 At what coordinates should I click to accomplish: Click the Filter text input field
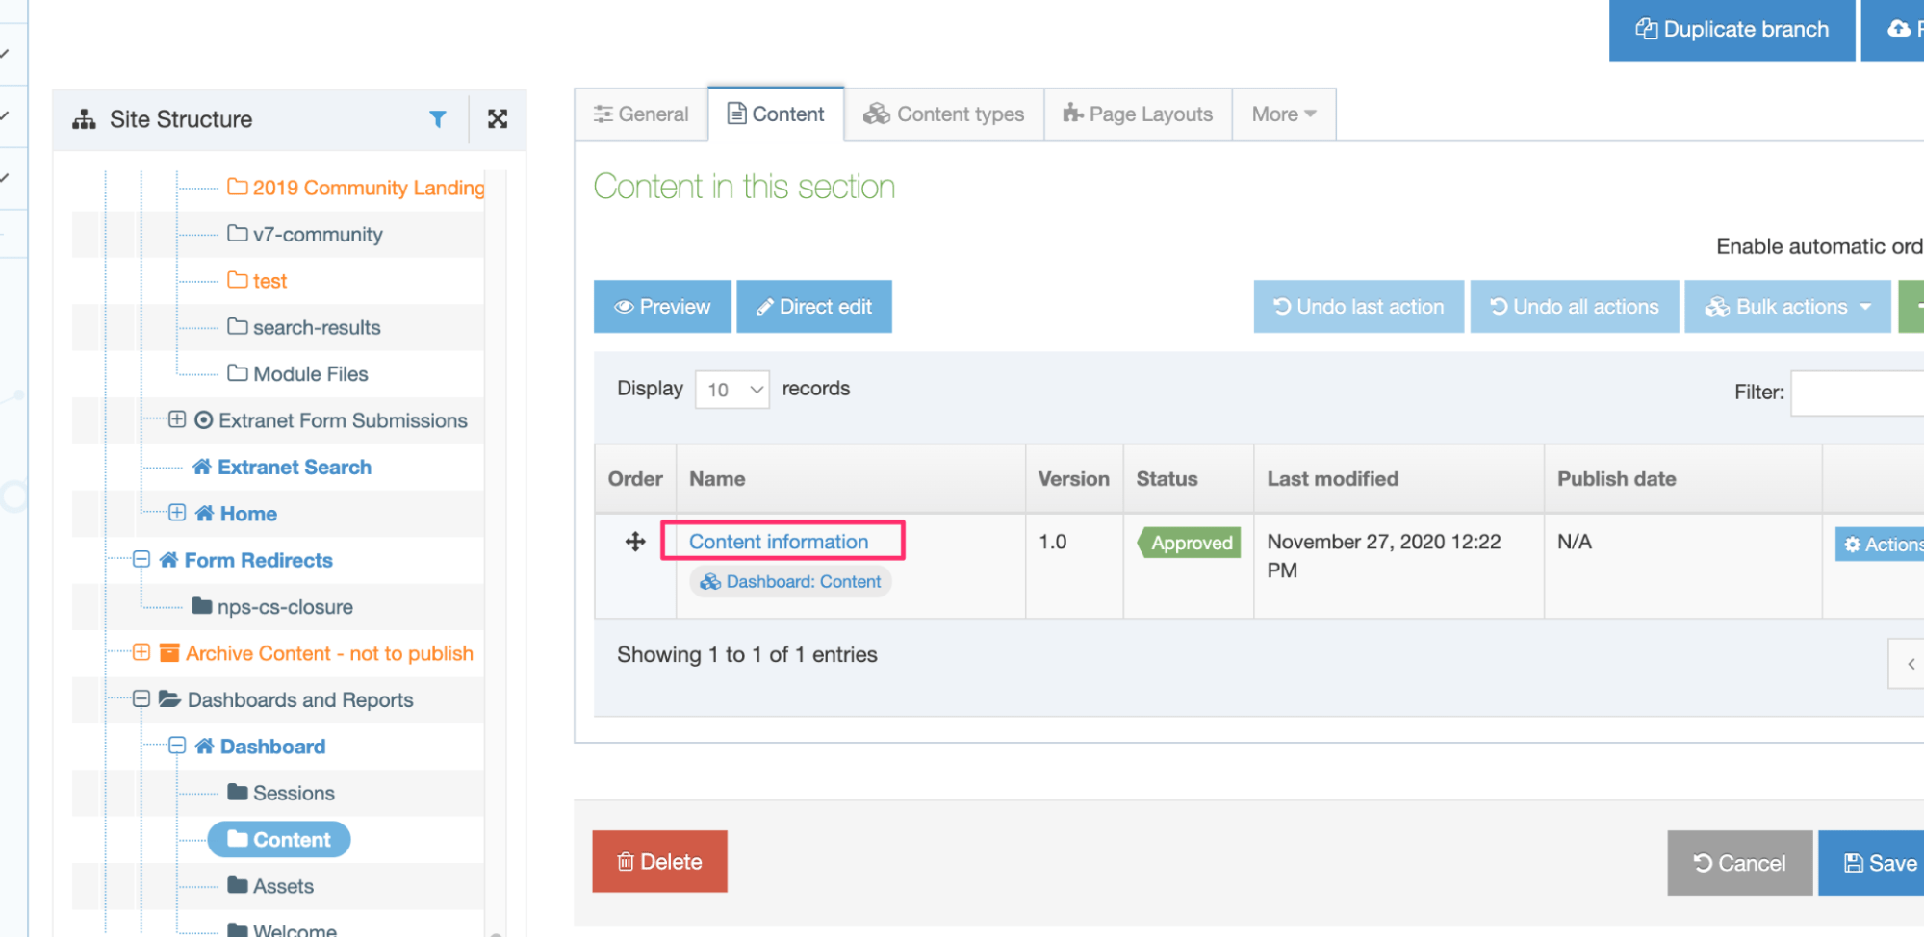1858,393
